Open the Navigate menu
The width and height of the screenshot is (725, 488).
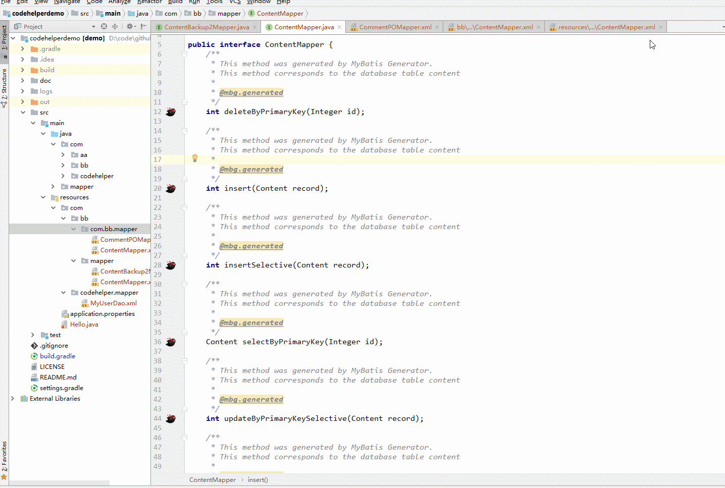pos(67,2)
